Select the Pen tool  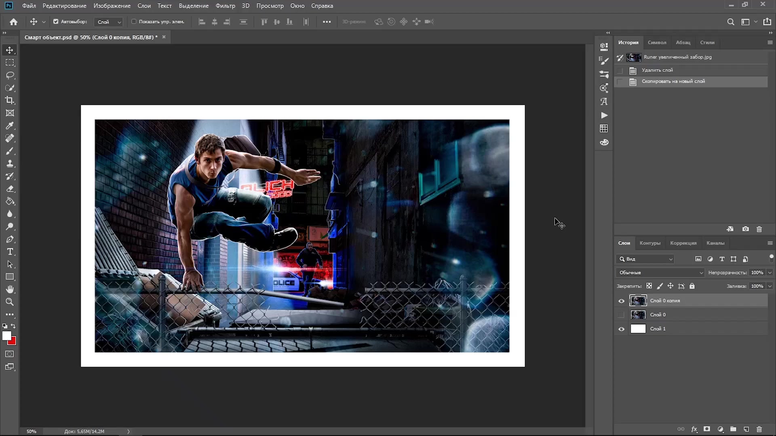coord(10,239)
